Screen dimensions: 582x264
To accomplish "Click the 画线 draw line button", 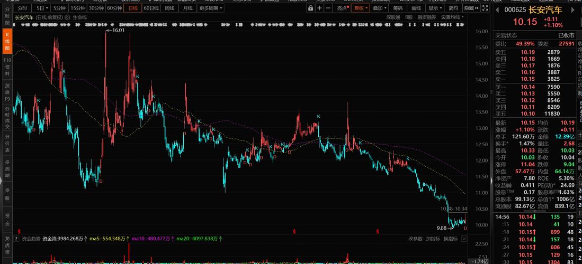I will [416, 8].
